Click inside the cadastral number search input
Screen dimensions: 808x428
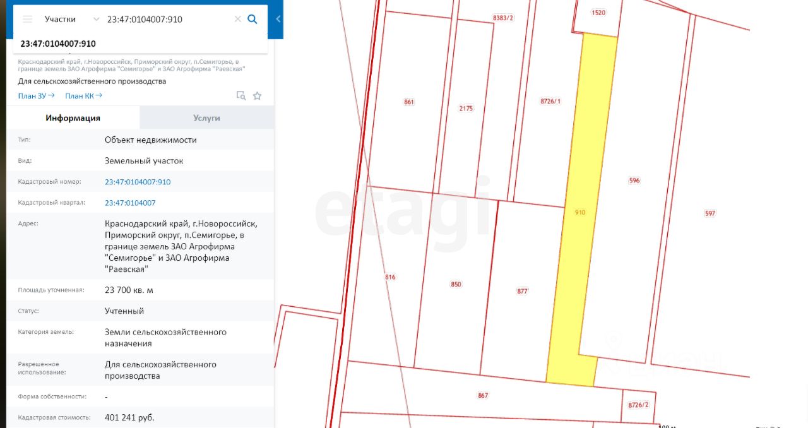coord(169,19)
